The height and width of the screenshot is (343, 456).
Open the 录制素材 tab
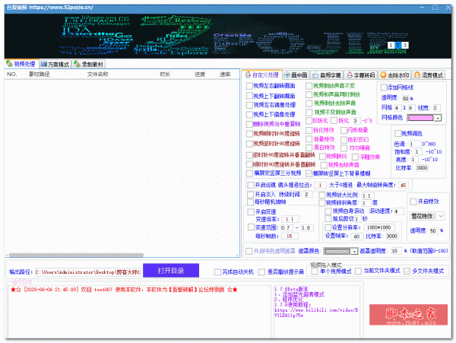88,64
